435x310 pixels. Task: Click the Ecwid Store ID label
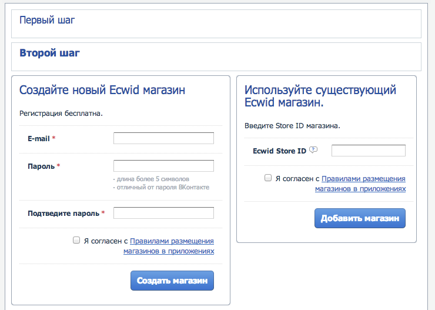pyautogui.click(x=279, y=151)
